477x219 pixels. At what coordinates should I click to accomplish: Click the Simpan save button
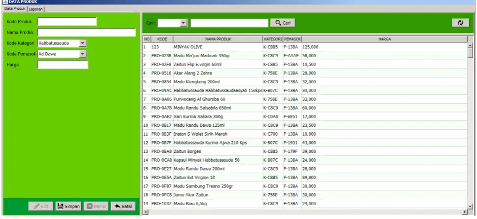(69, 206)
